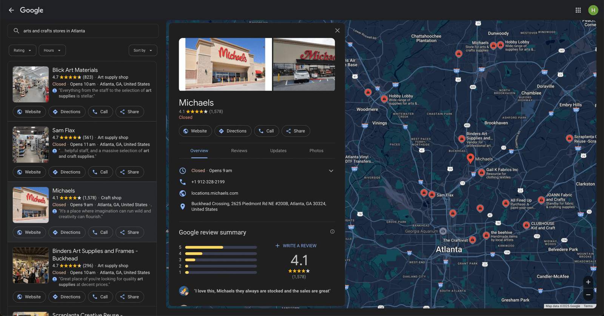View the second Michaels parking lot photo

(304, 64)
